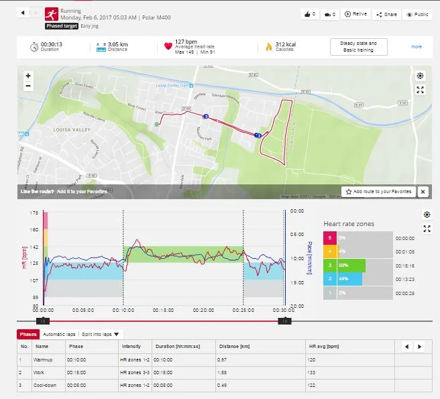This screenshot has height=399, width=440.
Task: Open the Split into laps dropdown
Action: coord(101,334)
